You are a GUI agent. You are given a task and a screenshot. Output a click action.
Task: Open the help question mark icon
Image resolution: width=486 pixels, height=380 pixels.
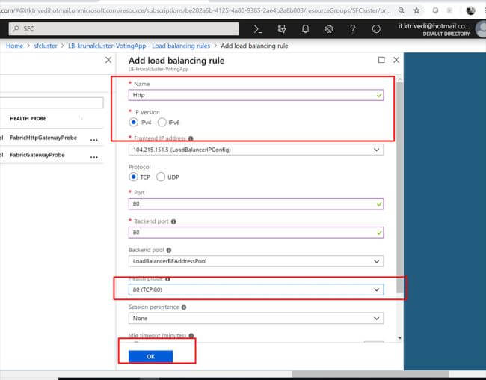352,29
